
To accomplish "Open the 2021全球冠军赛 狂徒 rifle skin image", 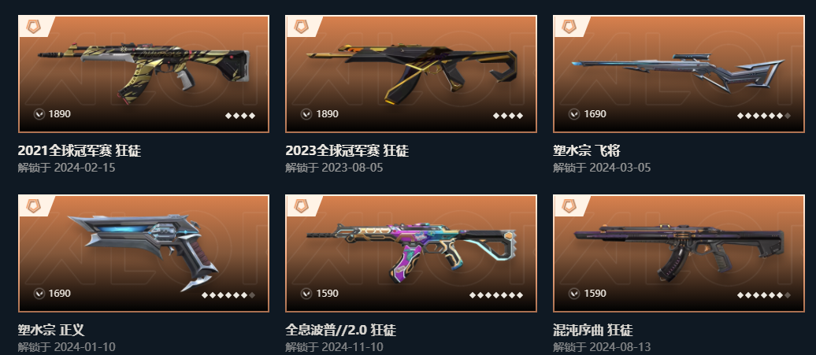I will 143,68.
